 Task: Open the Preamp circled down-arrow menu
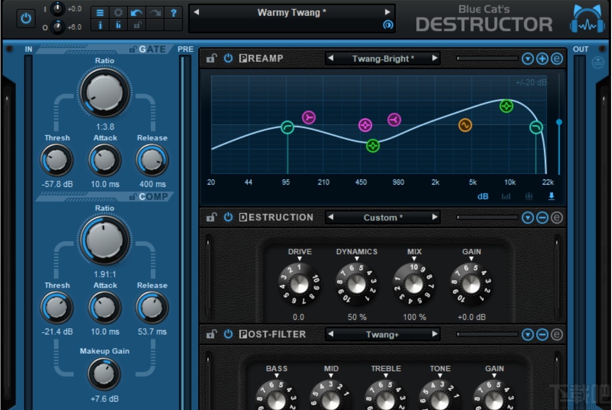[528, 59]
